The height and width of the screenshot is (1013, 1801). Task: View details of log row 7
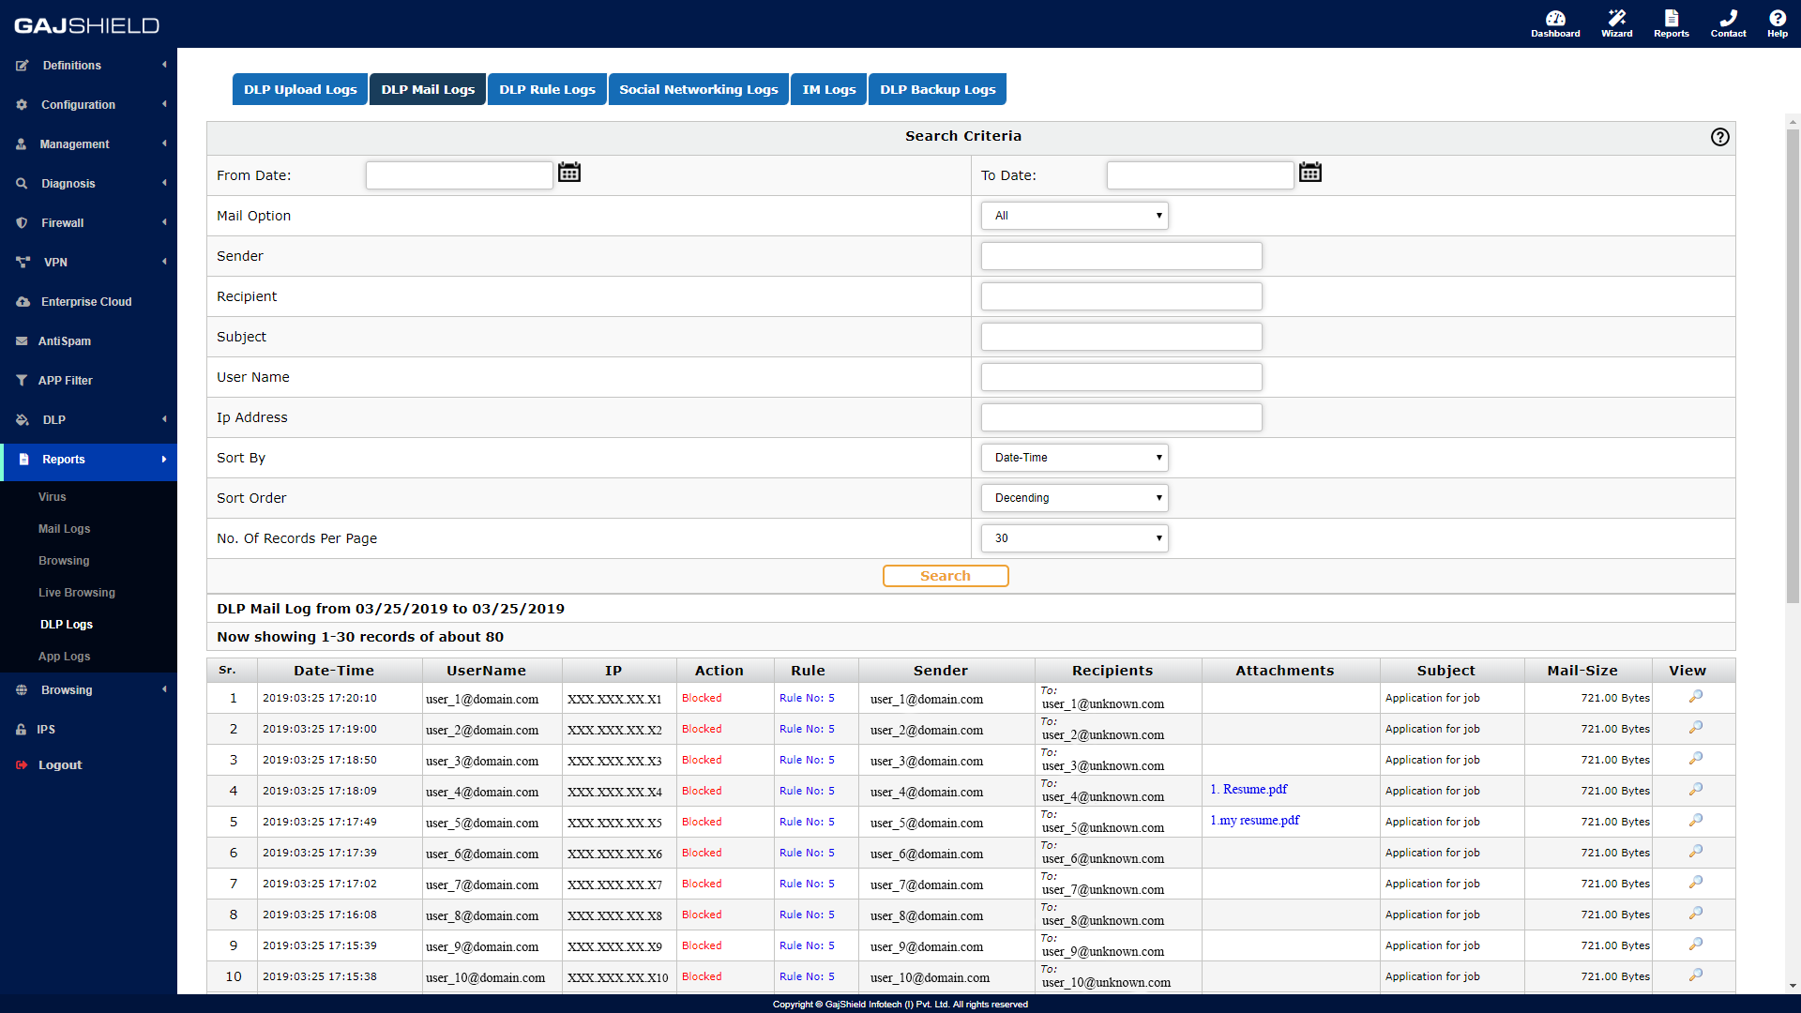(1696, 882)
